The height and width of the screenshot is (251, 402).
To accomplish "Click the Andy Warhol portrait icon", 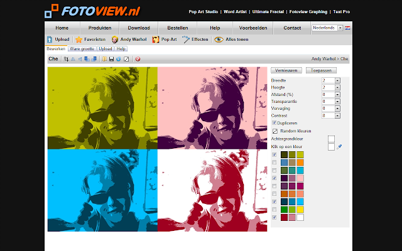I will [x=114, y=40].
